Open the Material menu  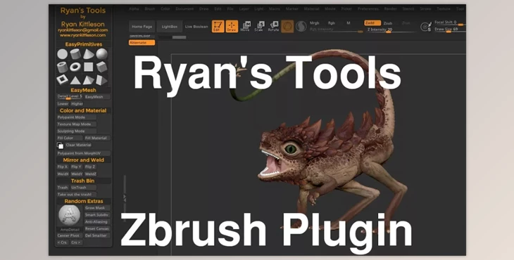point(311,9)
